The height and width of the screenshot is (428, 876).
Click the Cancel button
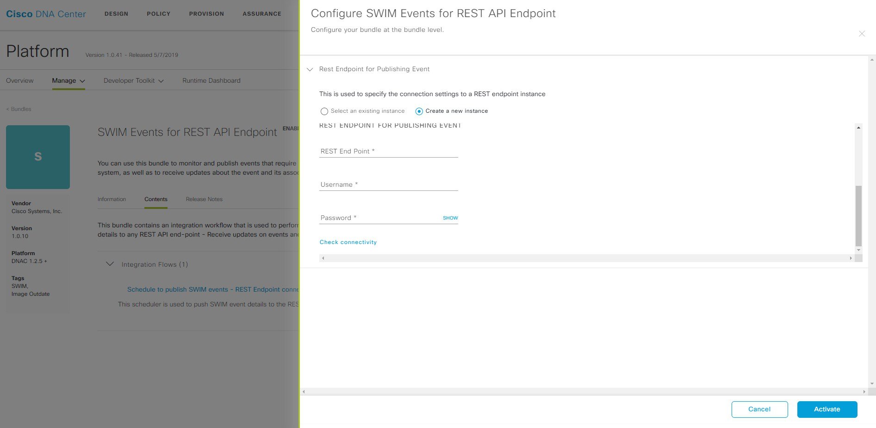(x=759, y=409)
